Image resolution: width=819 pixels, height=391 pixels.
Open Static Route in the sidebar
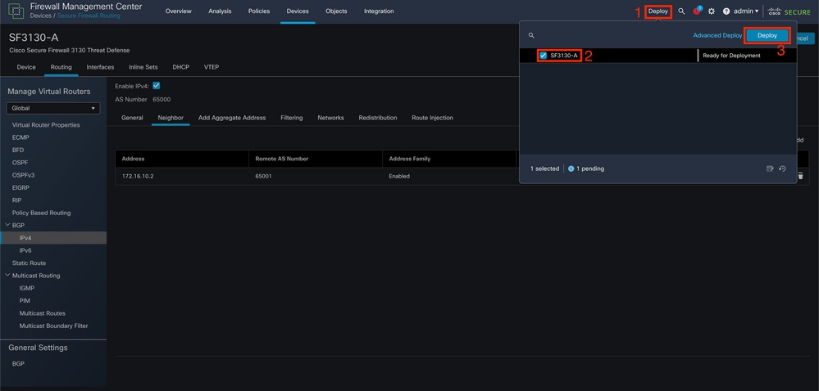(29, 263)
